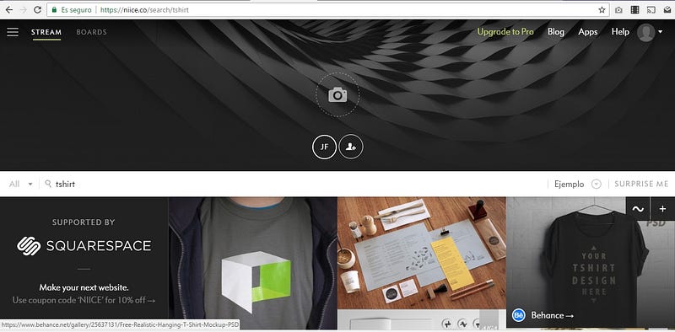Switch to the STREAM tab
This screenshot has height=332, width=675.
[x=46, y=32]
